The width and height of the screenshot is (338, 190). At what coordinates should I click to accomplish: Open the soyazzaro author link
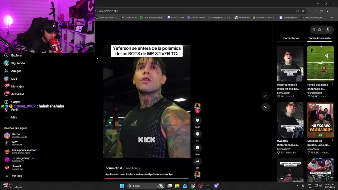(313, 149)
